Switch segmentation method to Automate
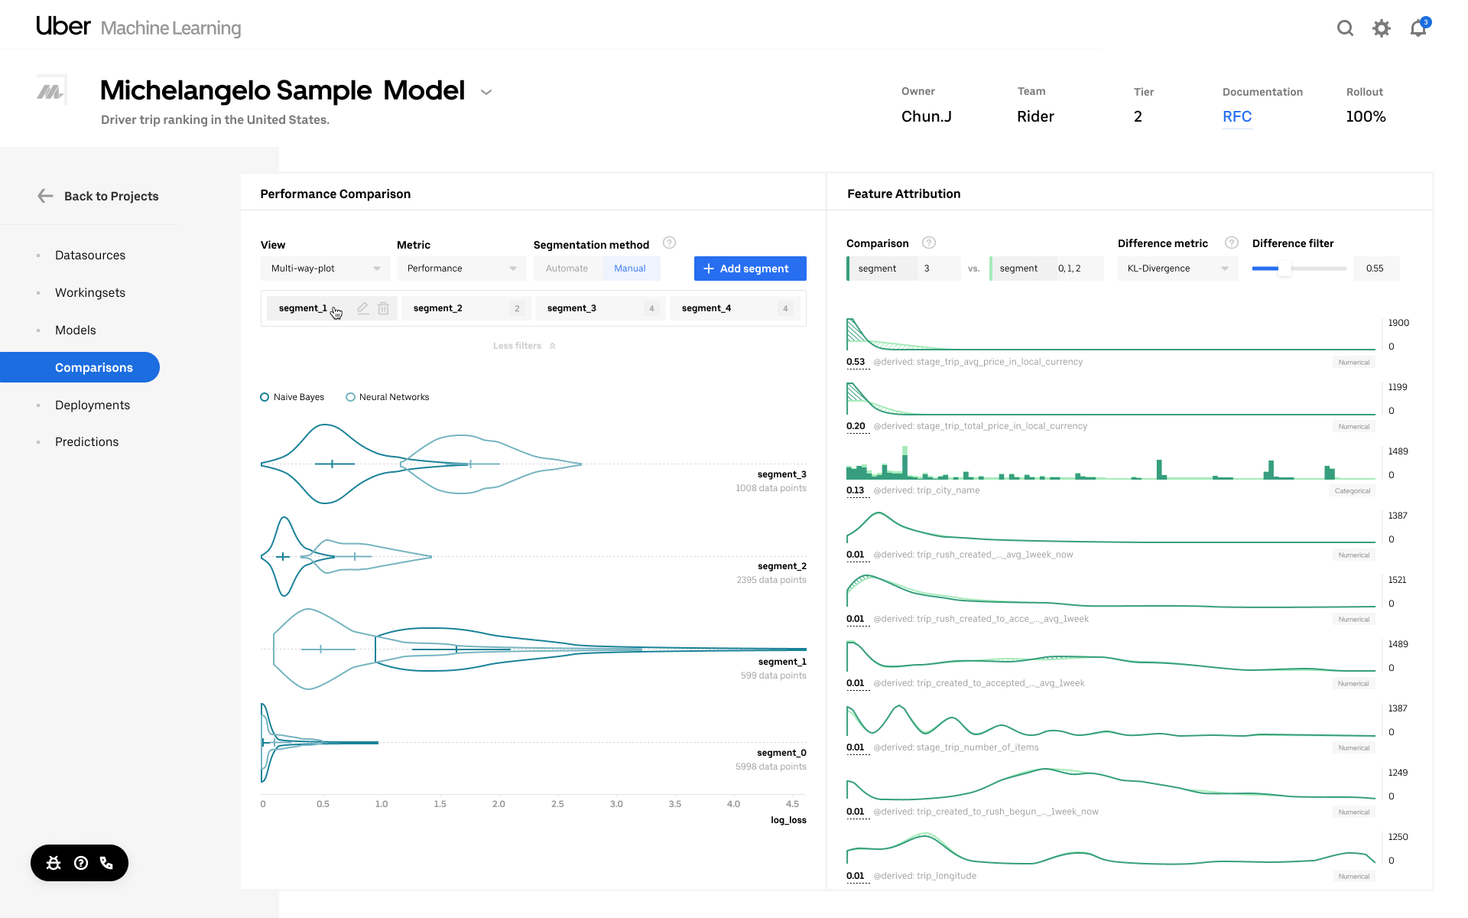 pyautogui.click(x=567, y=269)
